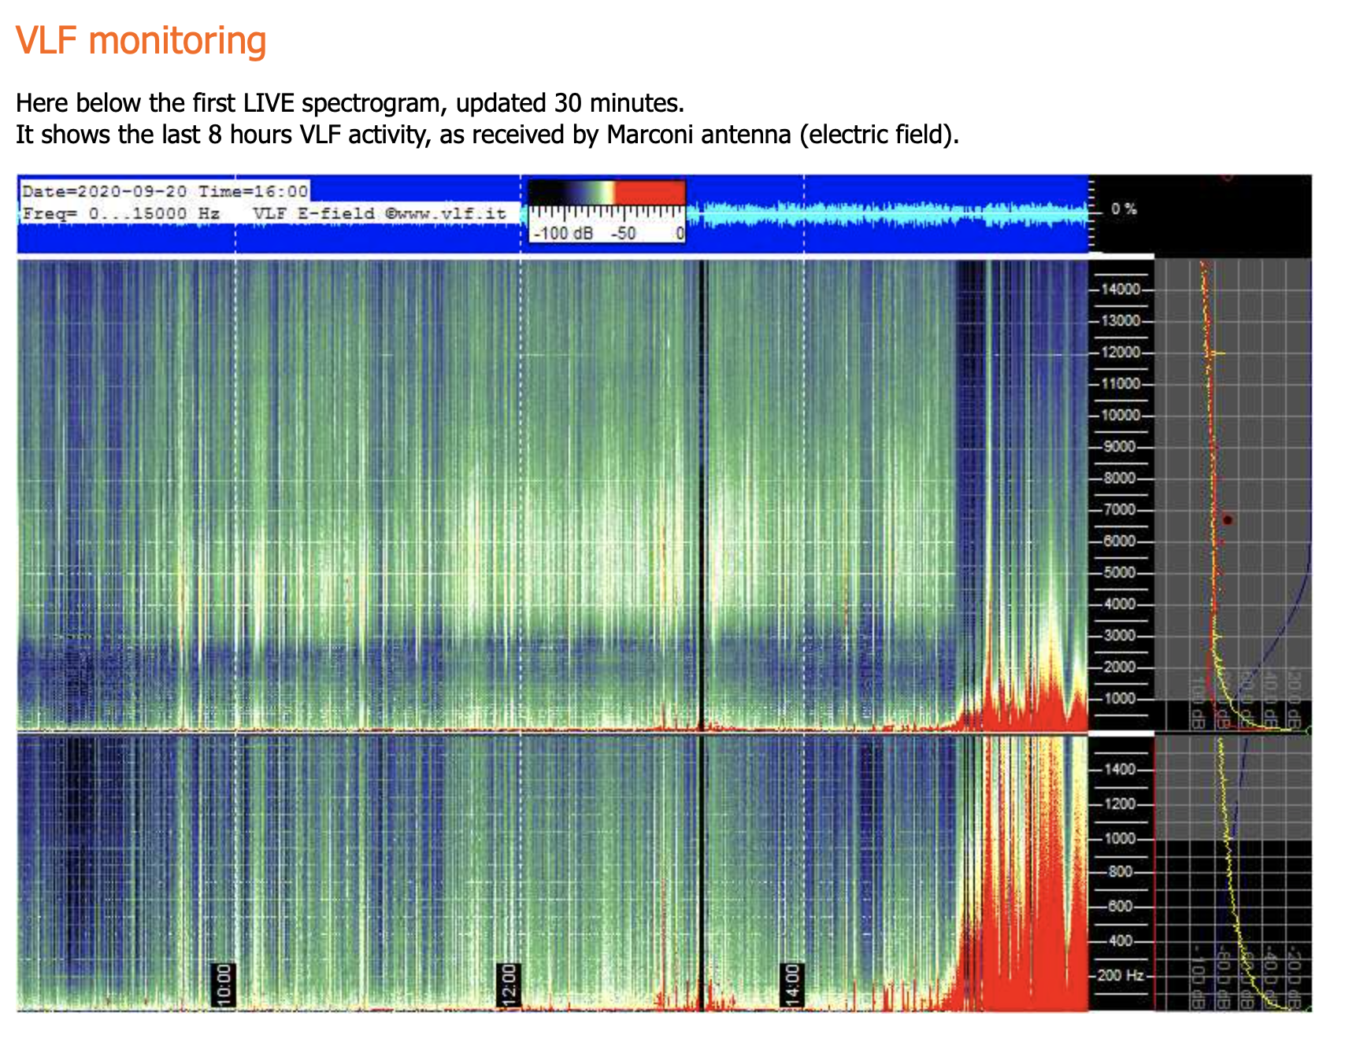Click the 12000 frequency axis label

pyautogui.click(x=1120, y=353)
